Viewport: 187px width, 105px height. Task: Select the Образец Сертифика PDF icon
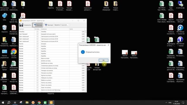171,77
